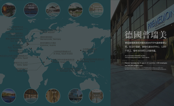Viewport: 174px width, 106px height.
Task: Click the Al Ahsa, Saudi-Arabia map marker
Action: tap(47, 59)
